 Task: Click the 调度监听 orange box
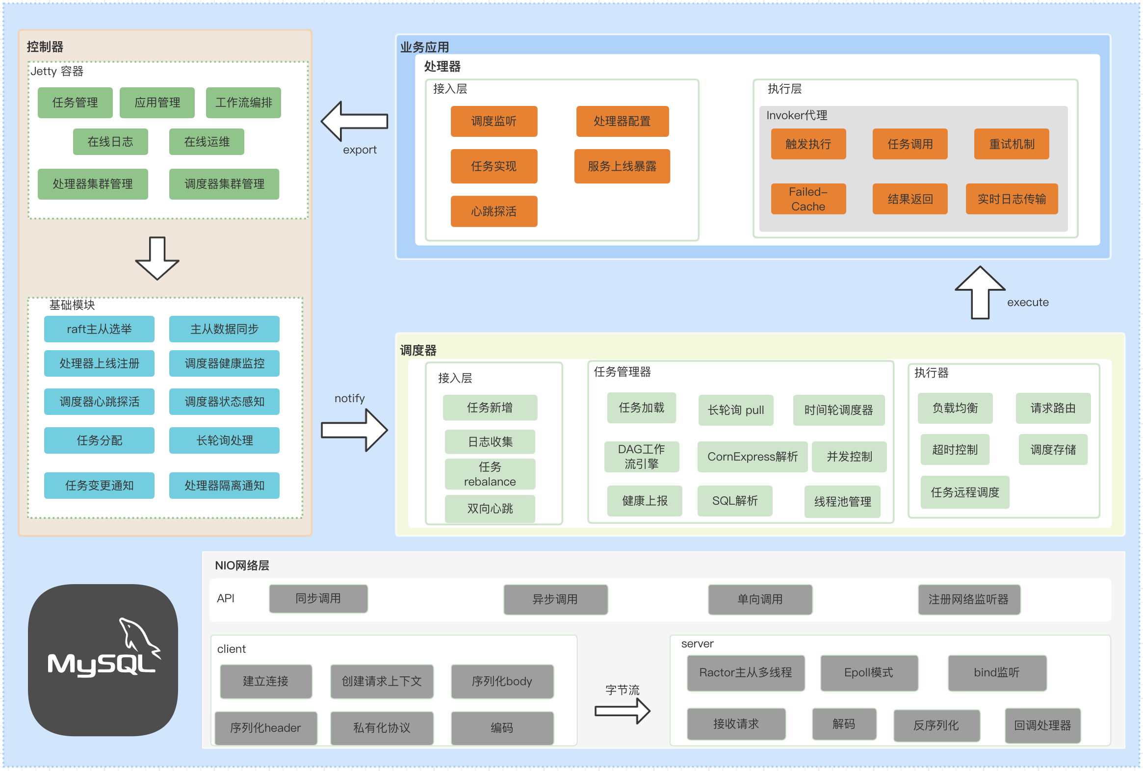pyautogui.click(x=494, y=121)
